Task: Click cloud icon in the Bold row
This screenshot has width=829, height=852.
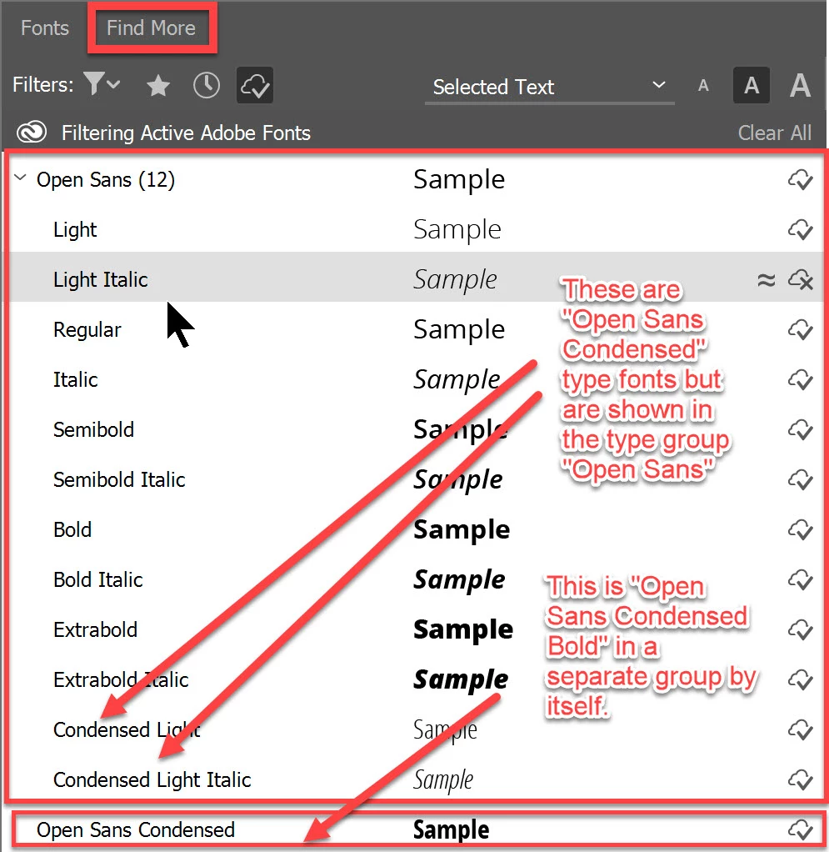Action: [800, 529]
